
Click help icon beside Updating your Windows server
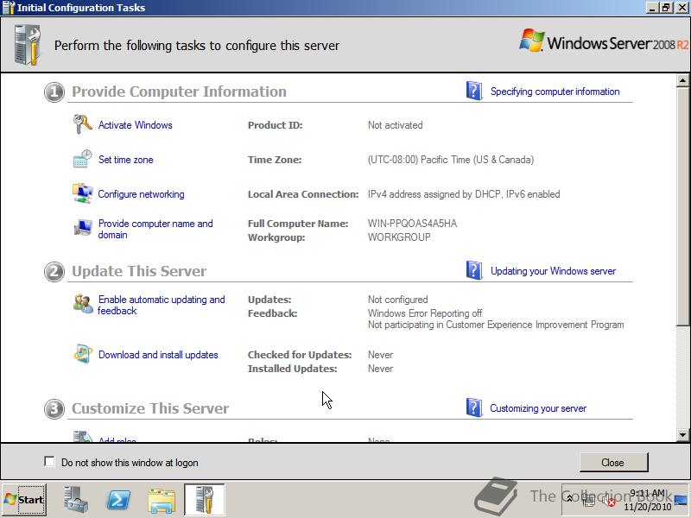point(474,270)
